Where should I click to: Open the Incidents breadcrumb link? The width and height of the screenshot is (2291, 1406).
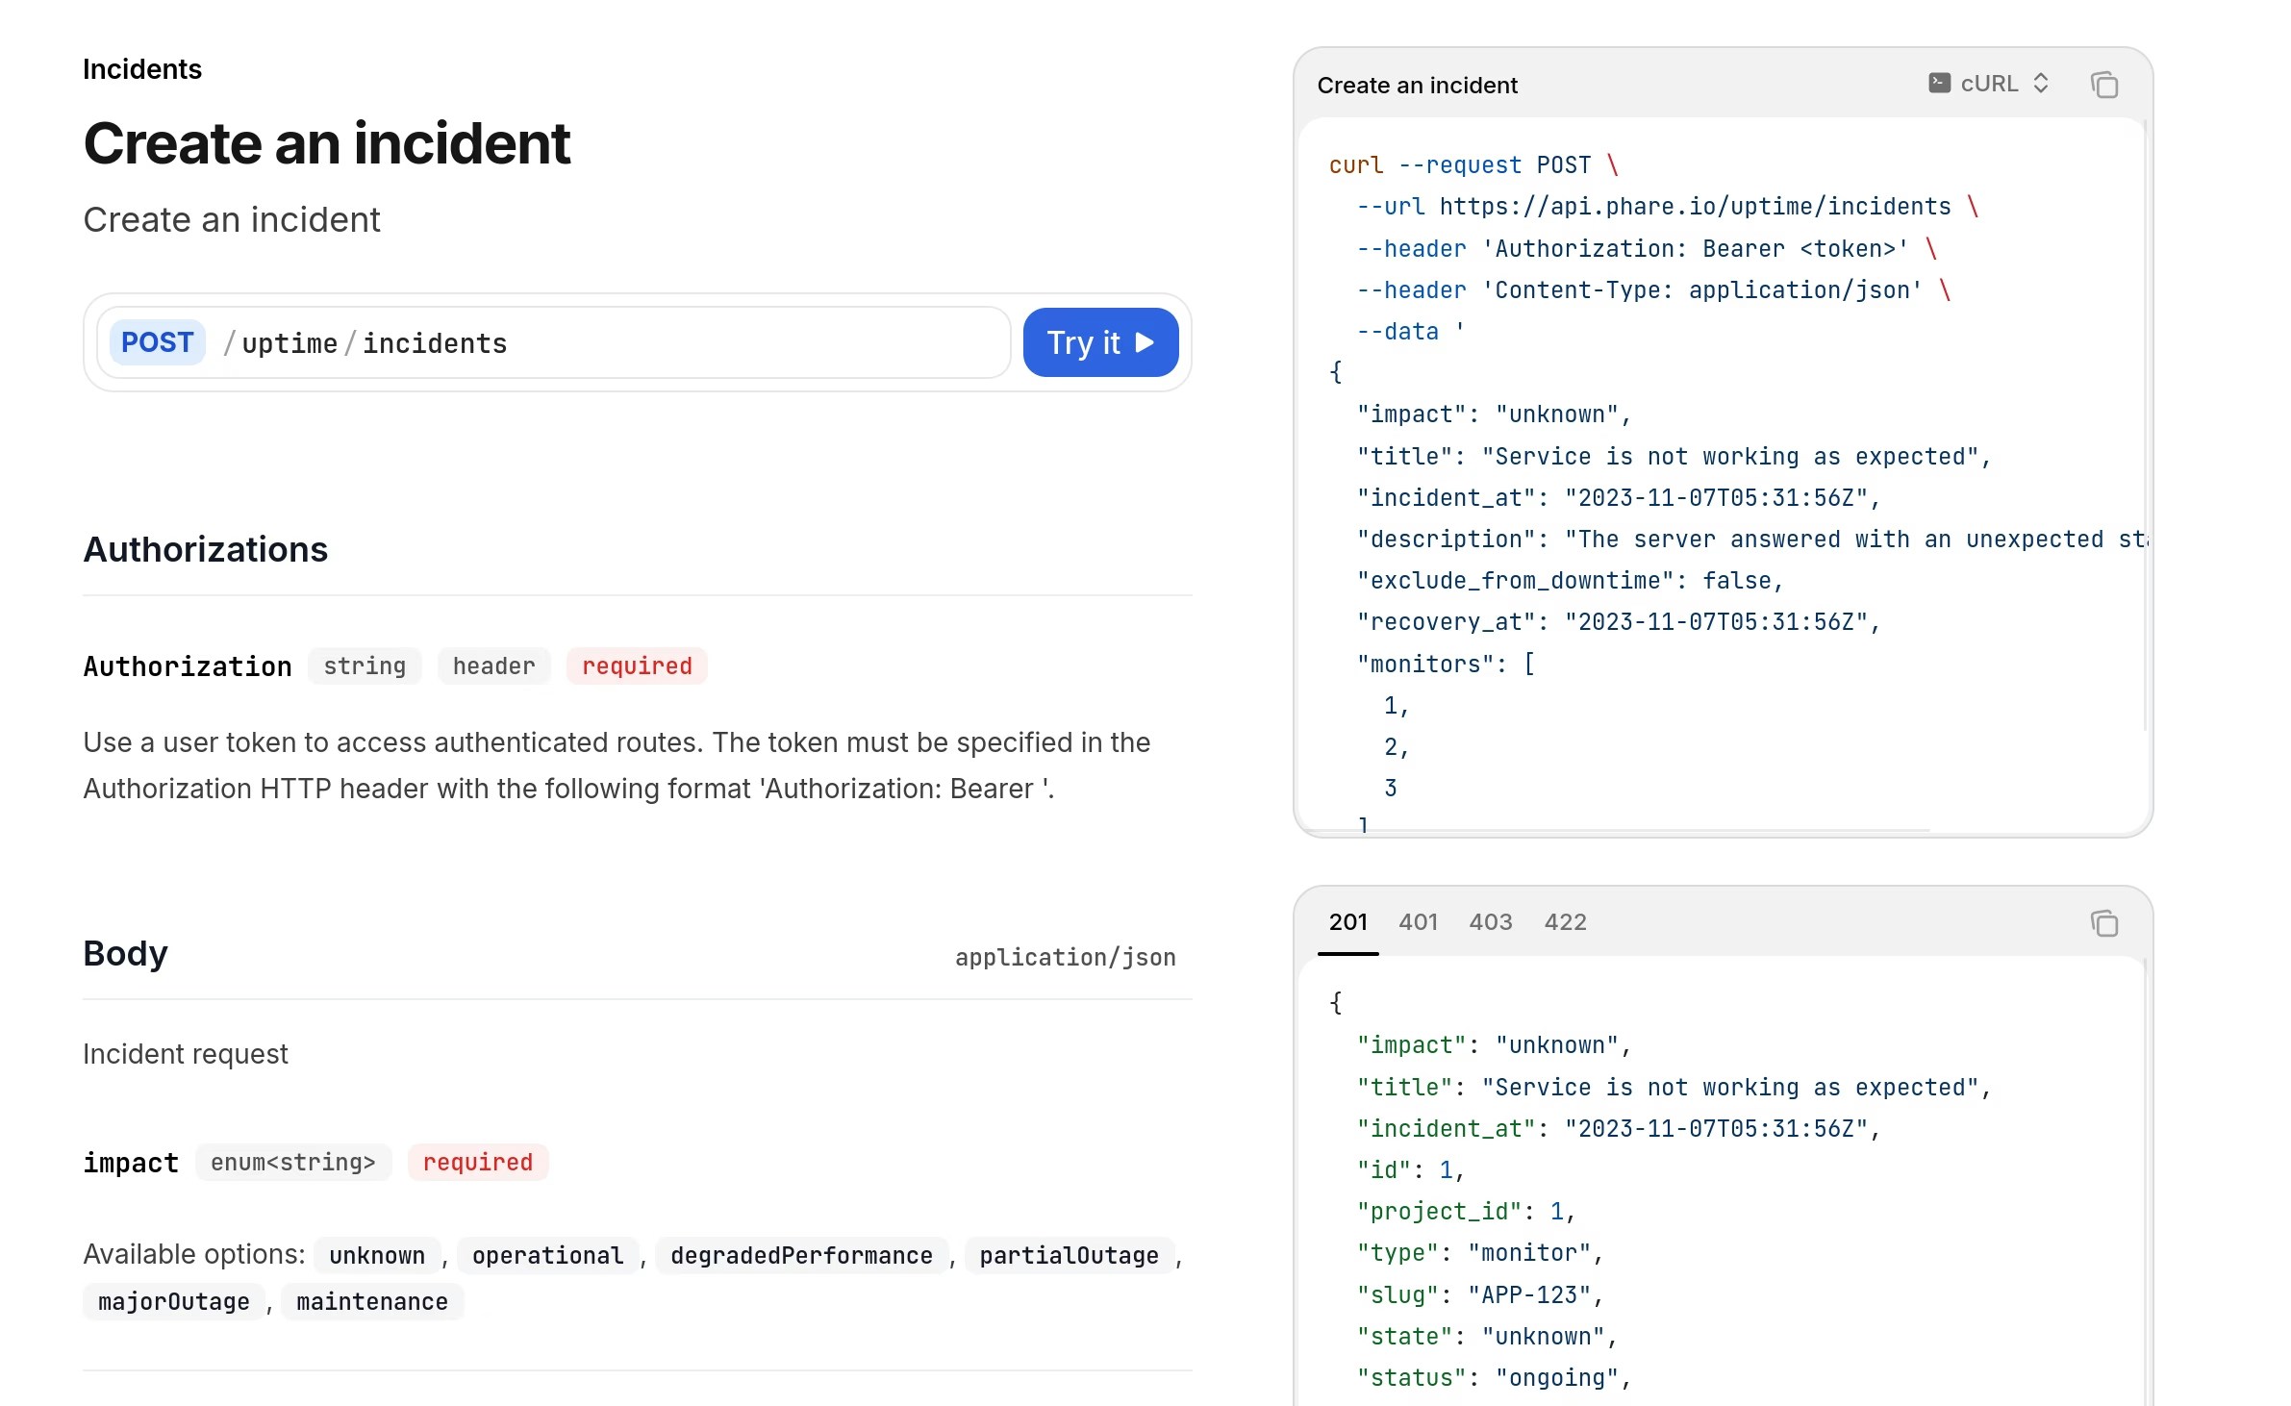tap(142, 68)
